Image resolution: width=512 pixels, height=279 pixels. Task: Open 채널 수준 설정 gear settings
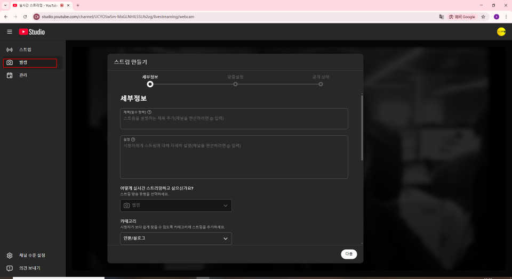click(10, 256)
